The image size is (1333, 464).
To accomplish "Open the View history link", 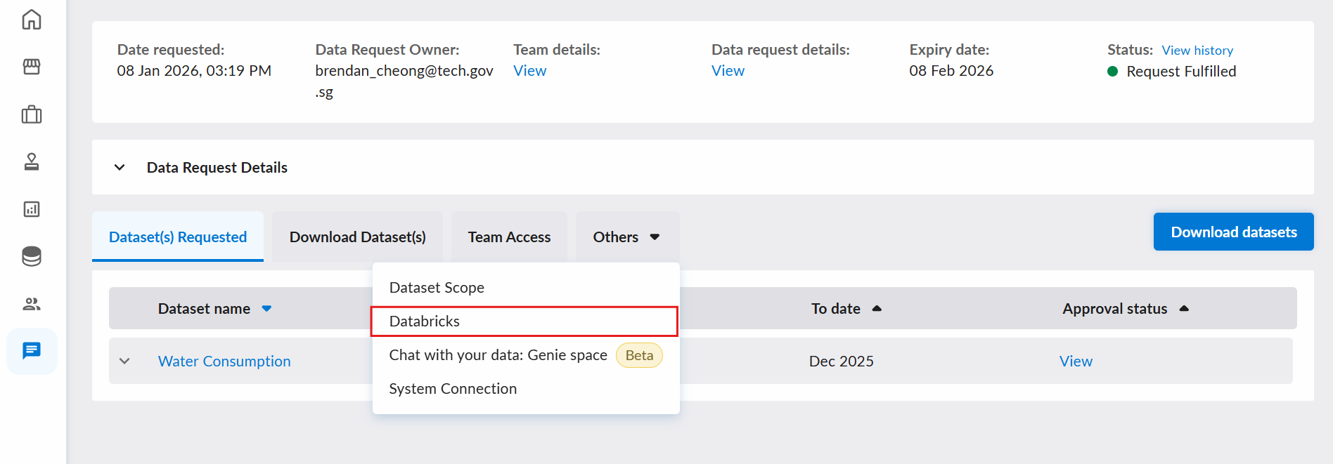I will (x=1197, y=51).
